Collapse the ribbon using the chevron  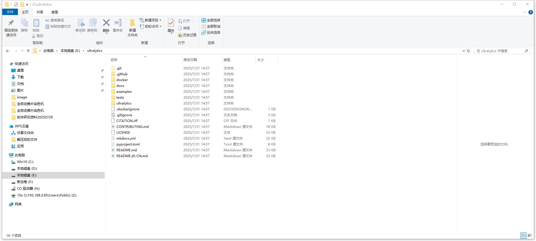[524, 12]
